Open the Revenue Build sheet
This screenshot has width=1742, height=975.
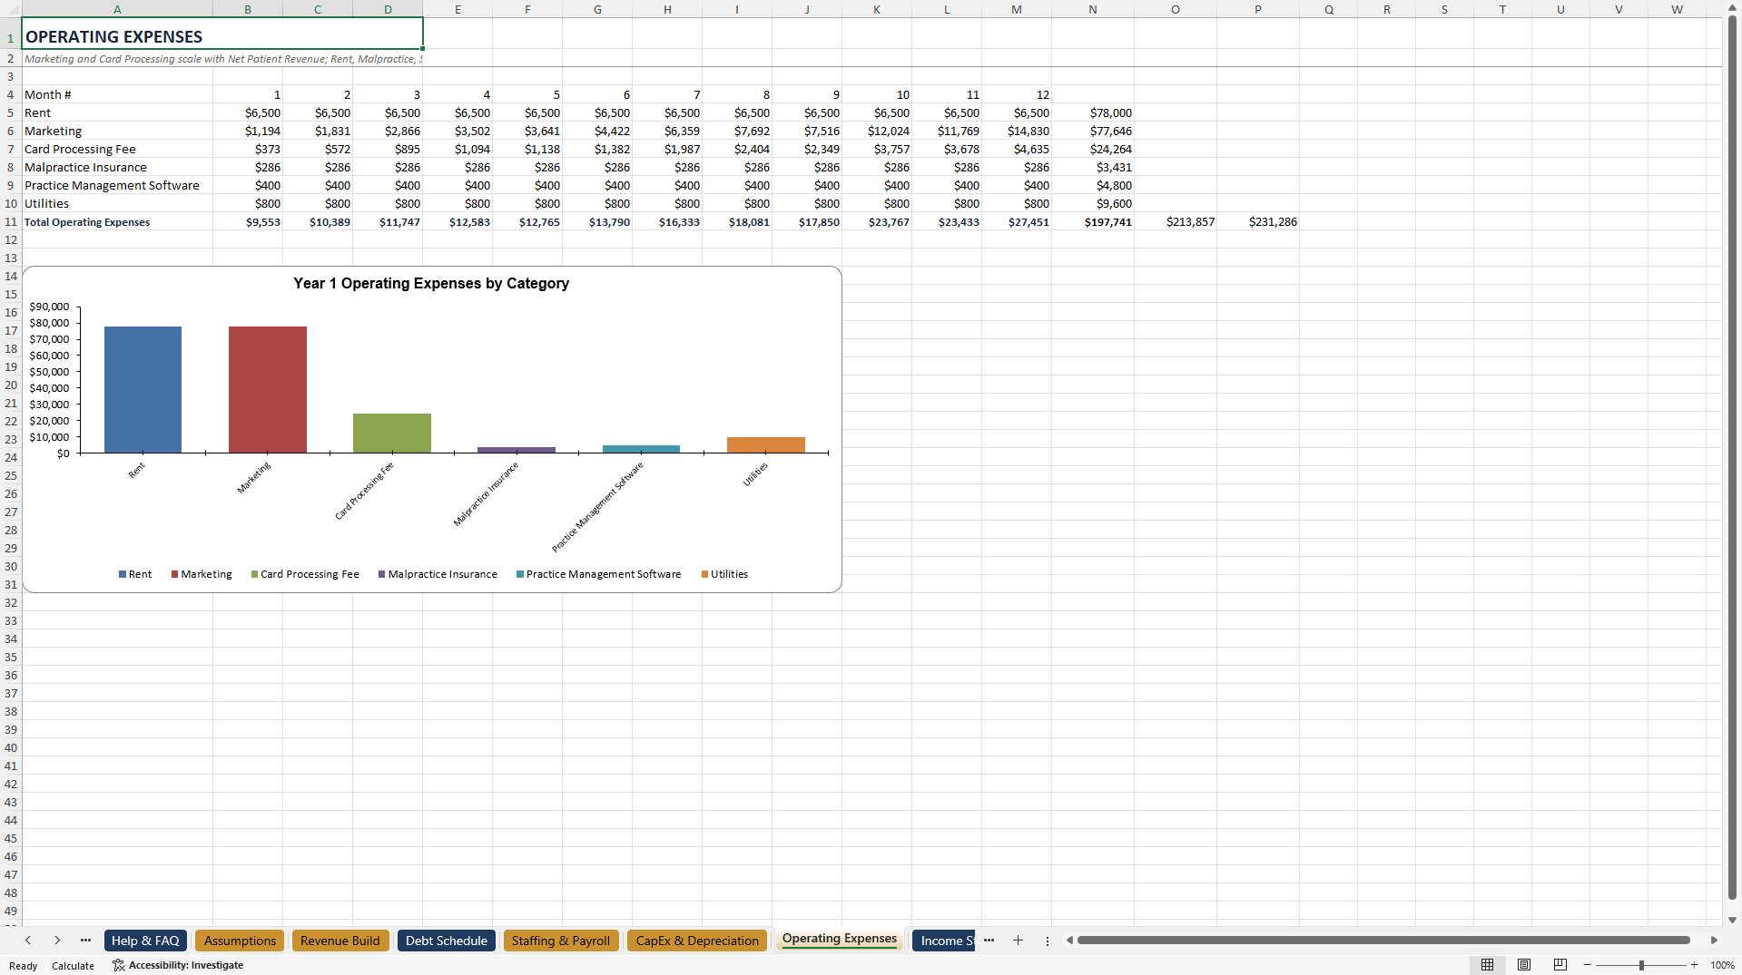[340, 941]
